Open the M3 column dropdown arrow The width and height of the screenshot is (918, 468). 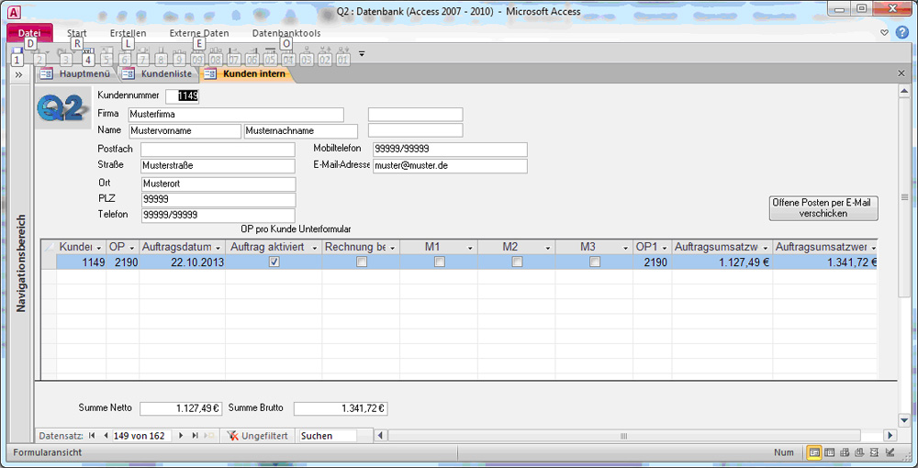[626, 248]
